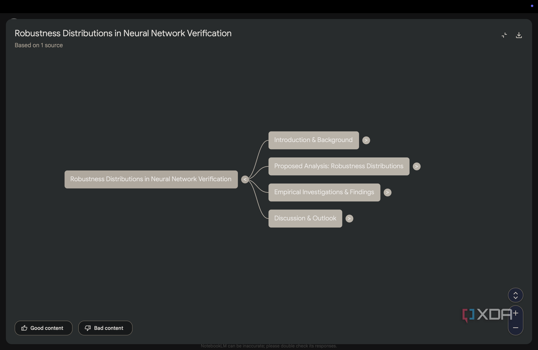Select the Introduction & Background node

[314, 140]
